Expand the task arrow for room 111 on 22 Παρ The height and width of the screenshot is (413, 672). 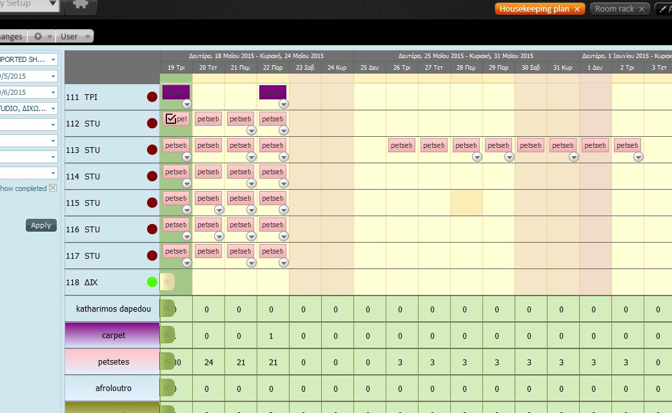pos(283,104)
